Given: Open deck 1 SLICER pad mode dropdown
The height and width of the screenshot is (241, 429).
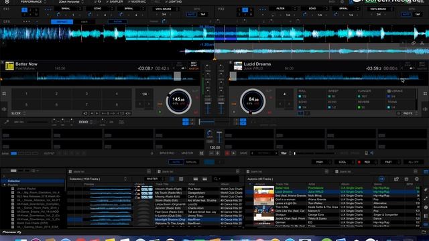Looking at the screenshot, I should point(18,113).
